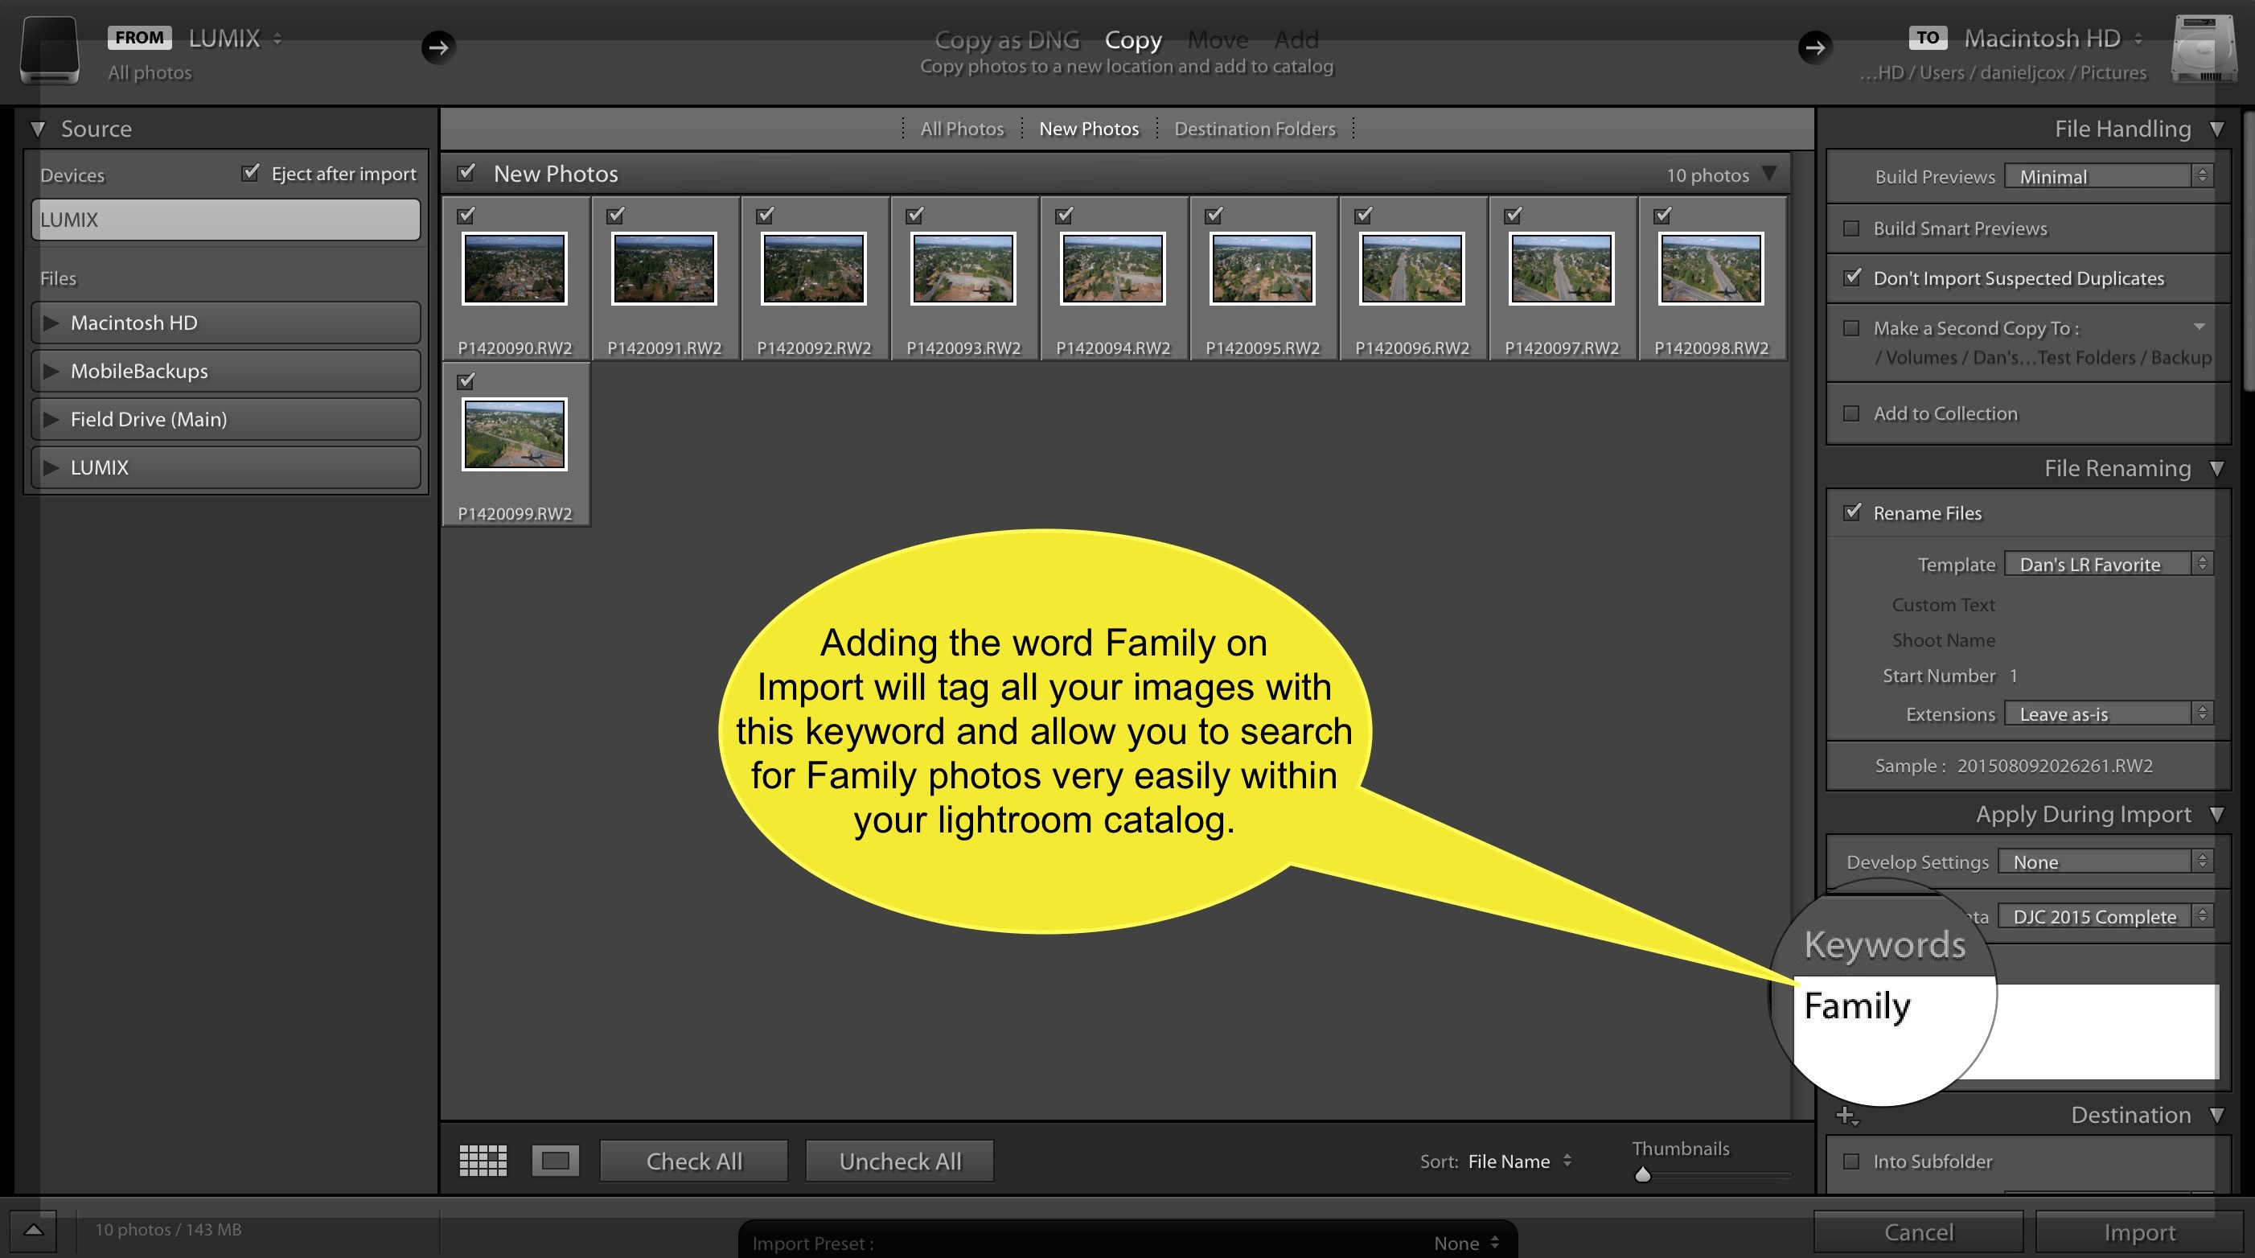Select thumbnail P1420099.RW2
2255x1258 pixels.
coord(515,434)
